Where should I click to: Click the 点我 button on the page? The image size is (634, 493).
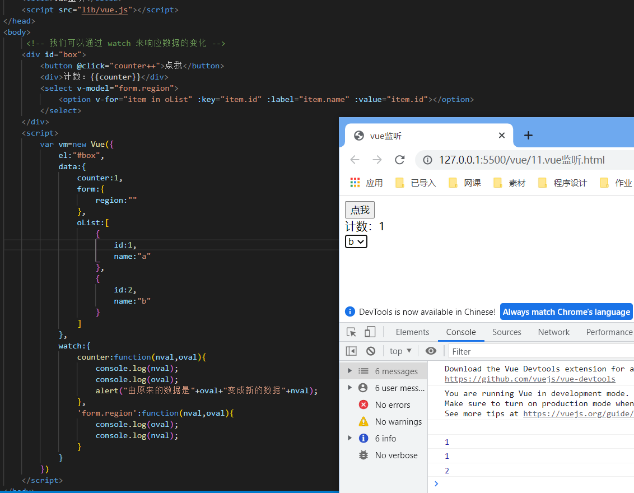360,210
